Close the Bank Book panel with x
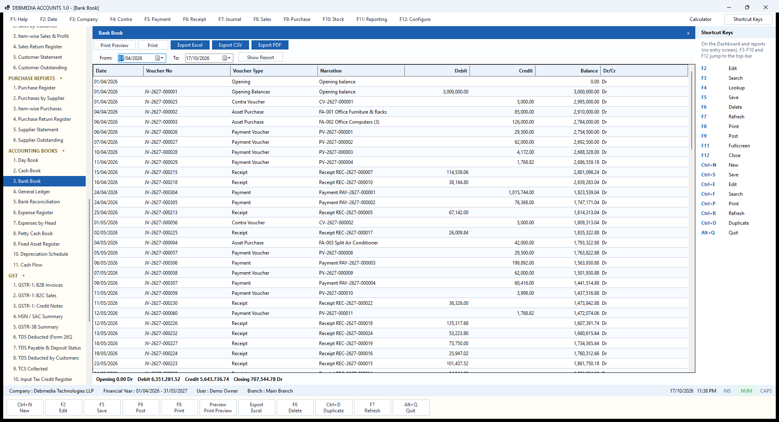 click(688, 33)
